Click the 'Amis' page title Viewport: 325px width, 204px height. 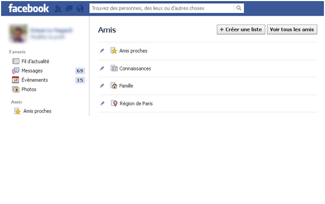click(107, 30)
